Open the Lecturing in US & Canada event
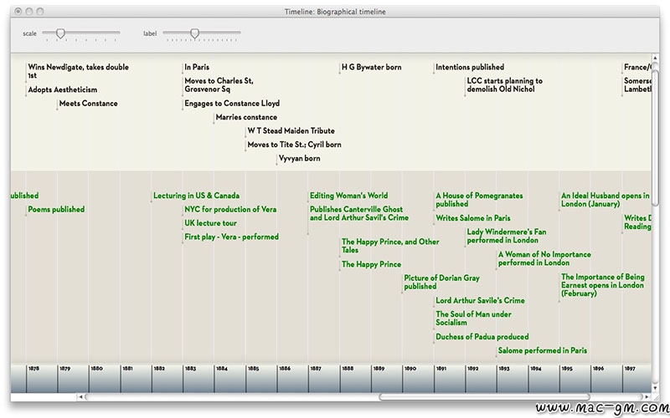Image resolution: width=670 pixels, height=418 pixels. [x=196, y=196]
